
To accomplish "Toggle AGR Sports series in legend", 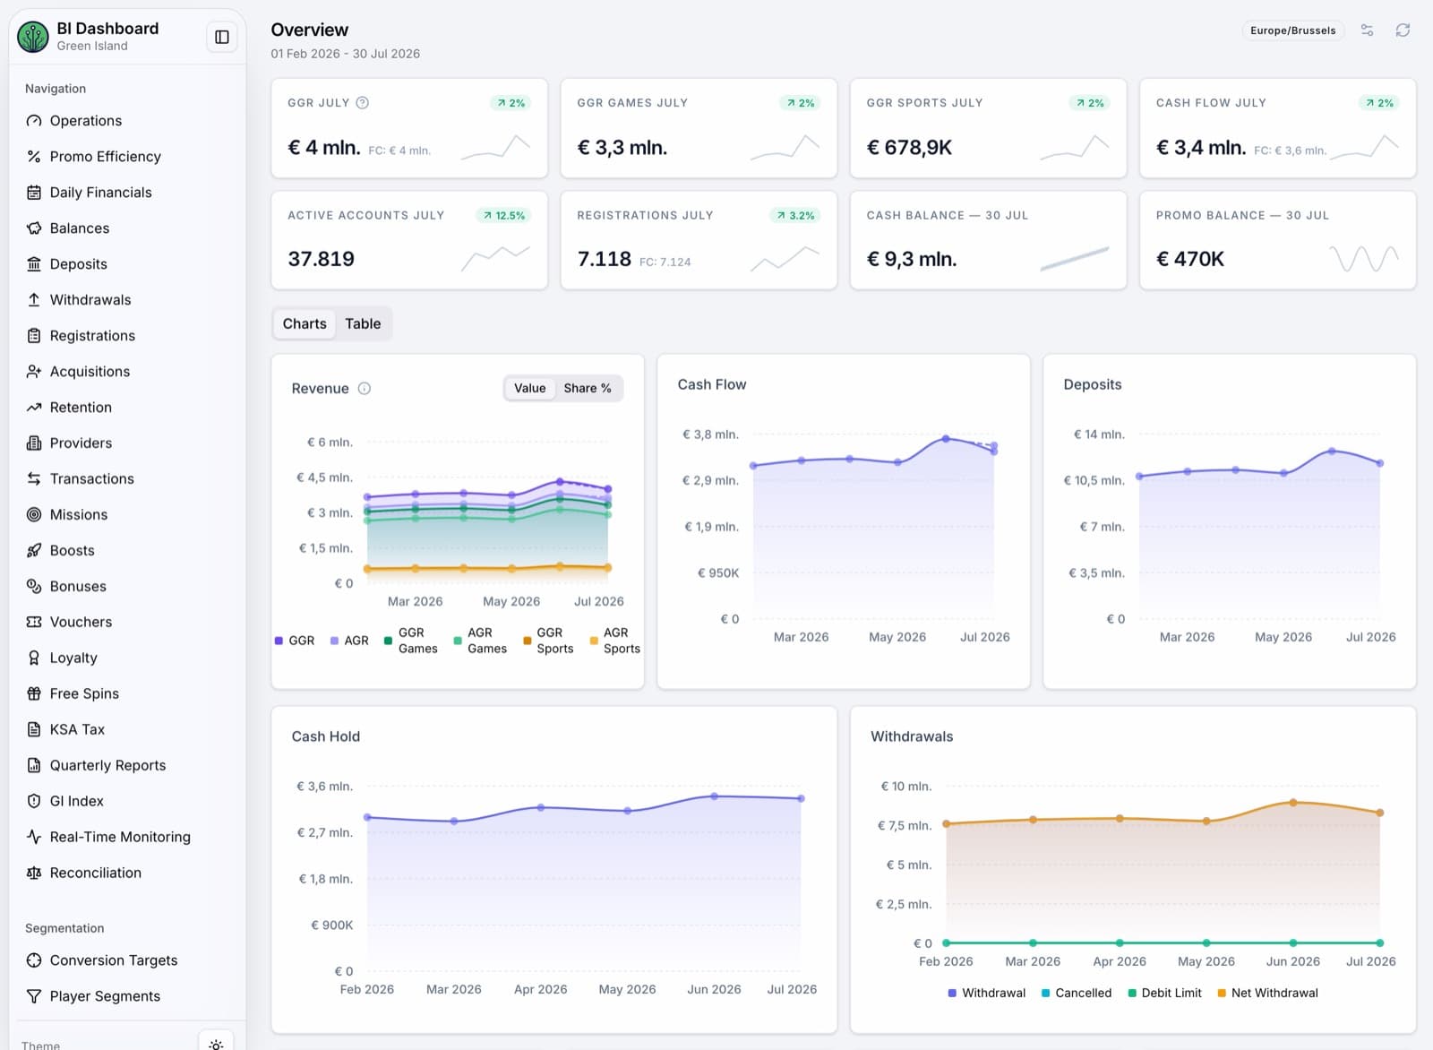I will coord(615,641).
